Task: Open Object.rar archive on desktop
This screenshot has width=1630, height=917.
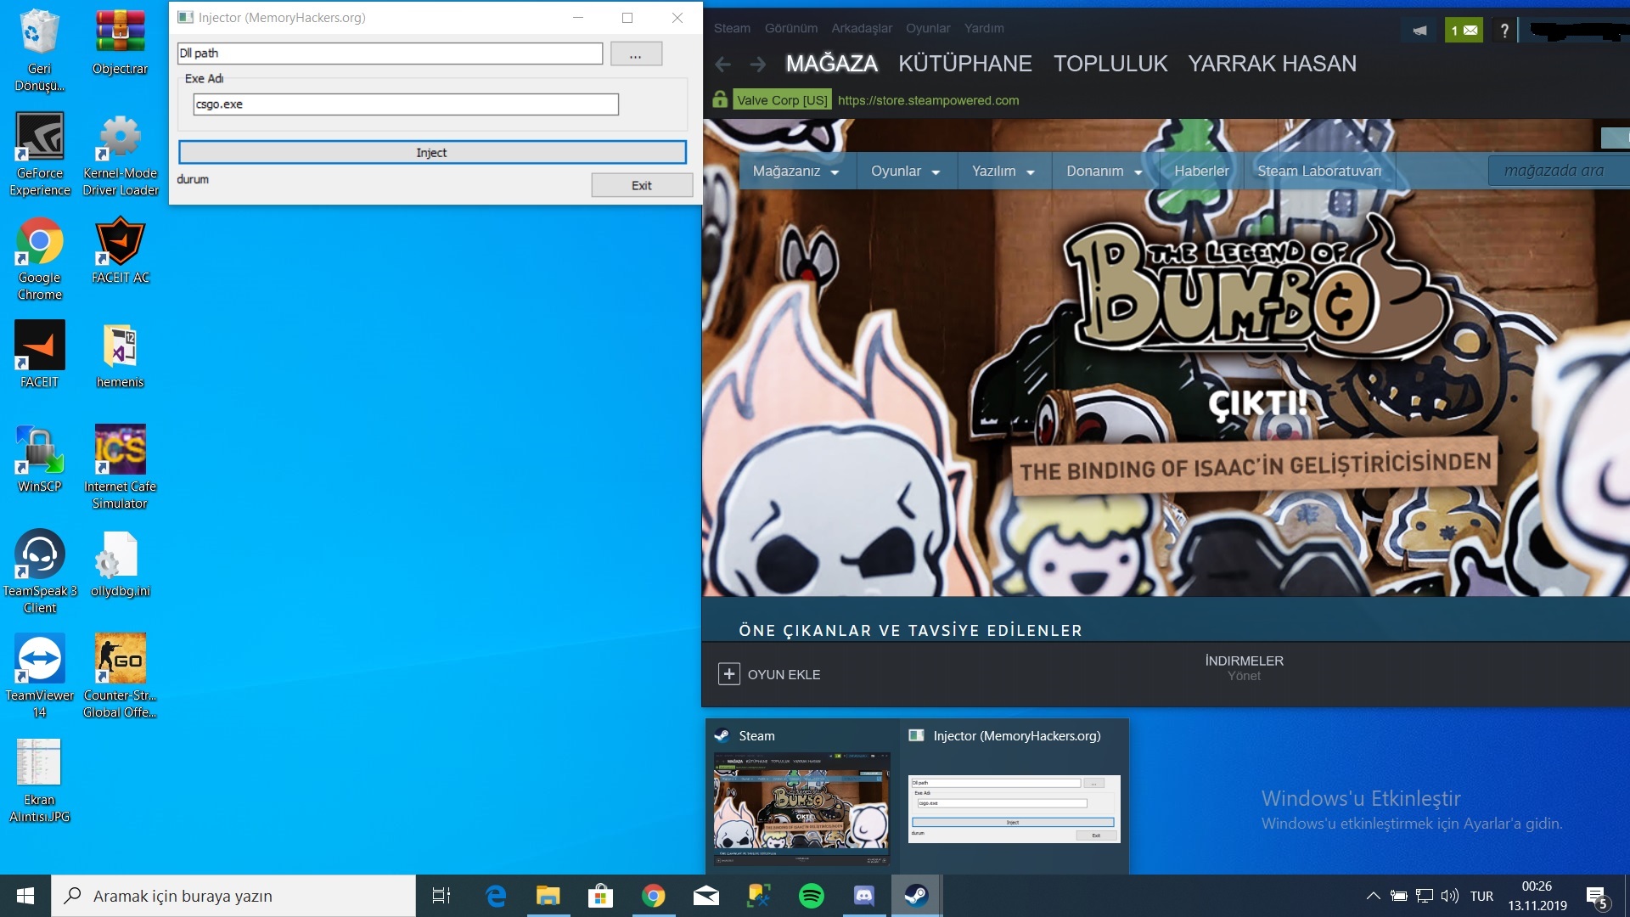Action: click(x=120, y=42)
